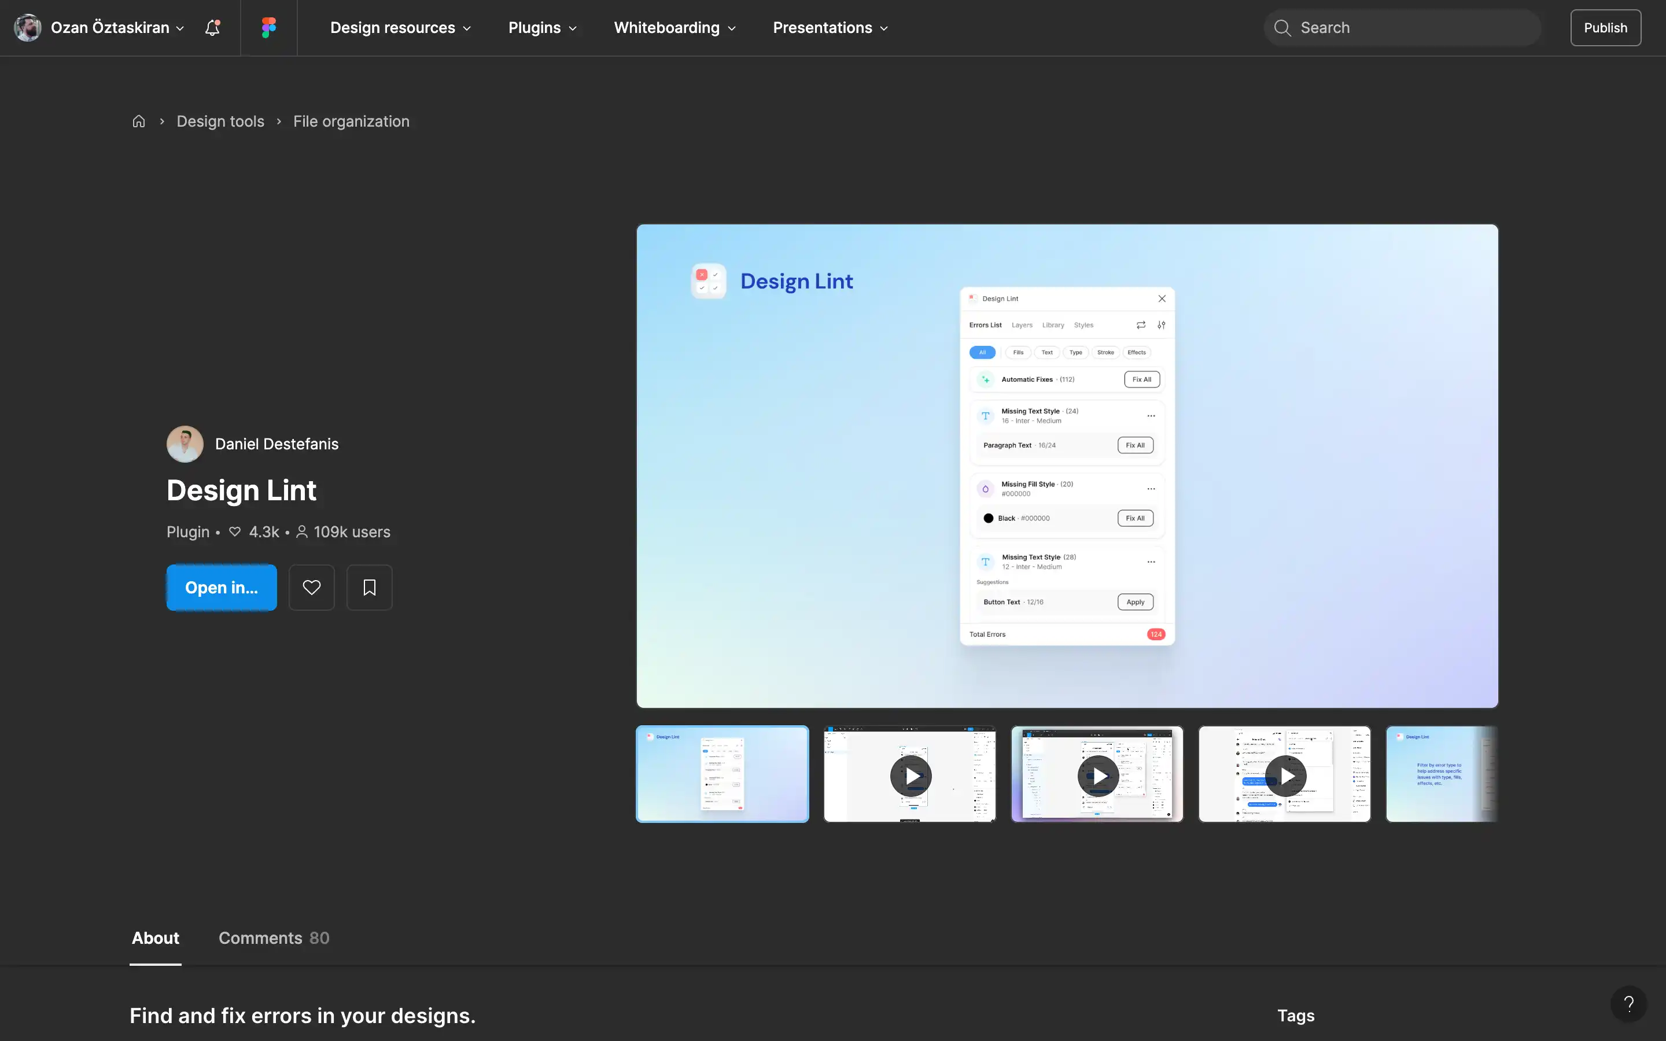
Task: Open the File organization breadcrumb link
Action: (351, 121)
